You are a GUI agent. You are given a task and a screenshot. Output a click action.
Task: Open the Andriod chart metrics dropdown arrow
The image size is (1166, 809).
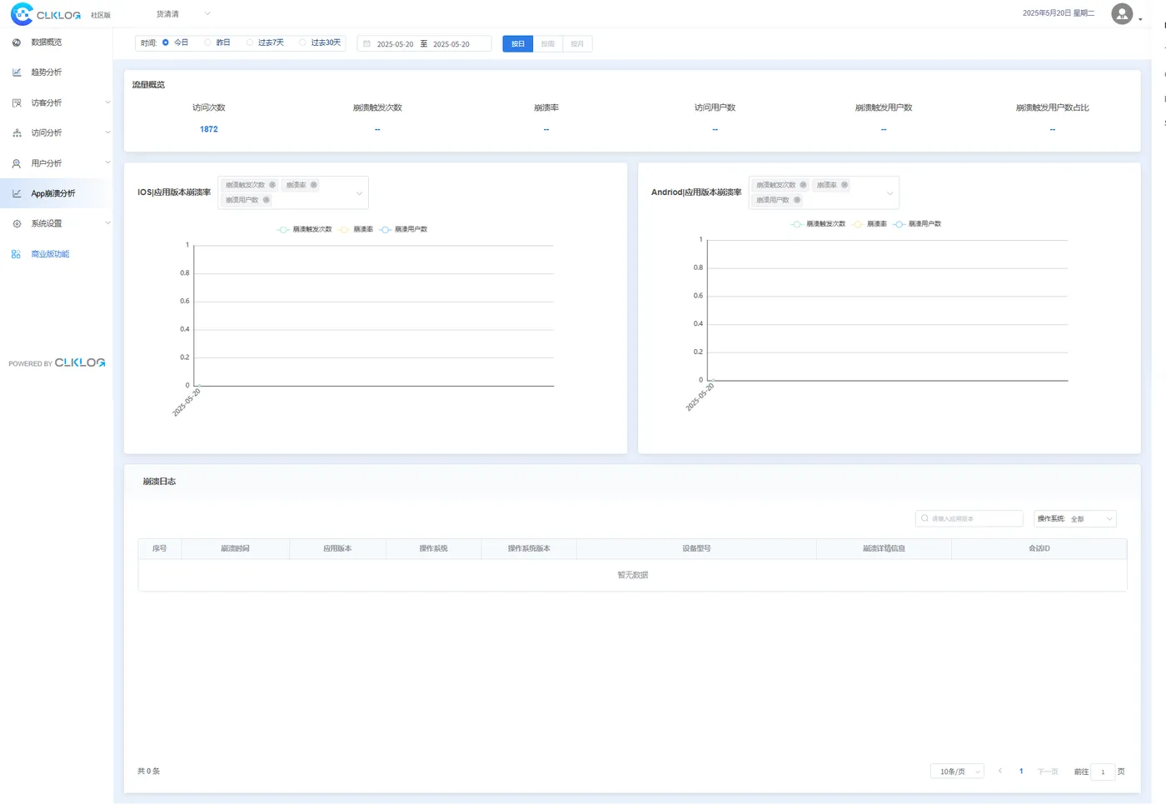click(890, 193)
